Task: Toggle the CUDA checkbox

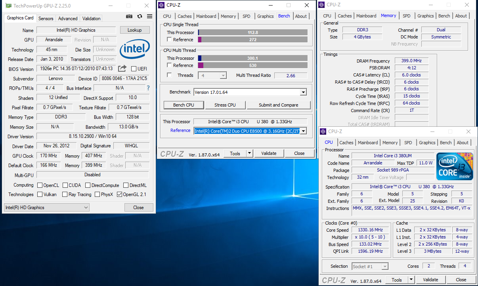Action: [65, 185]
